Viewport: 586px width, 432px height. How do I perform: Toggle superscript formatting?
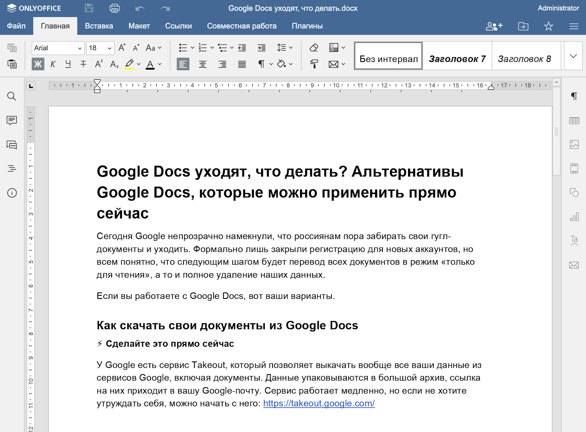[x=99, y=64]
